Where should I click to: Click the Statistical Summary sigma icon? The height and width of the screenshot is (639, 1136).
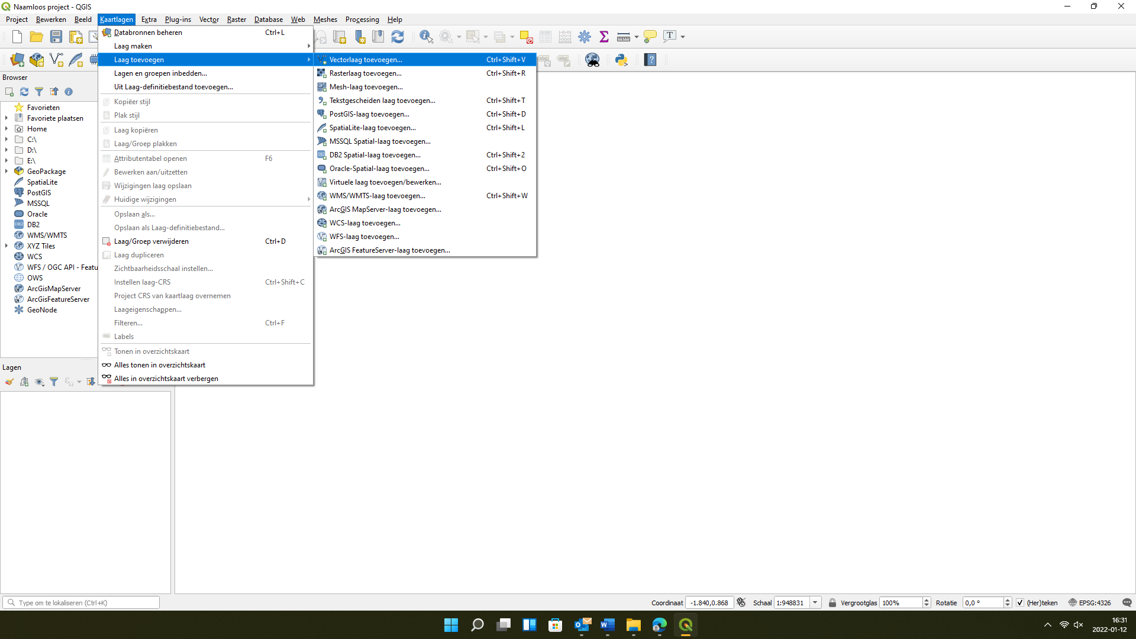[604, 37]
